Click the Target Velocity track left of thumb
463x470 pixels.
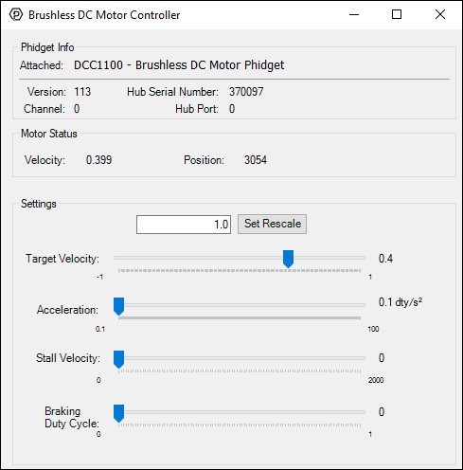coord(199,258)
